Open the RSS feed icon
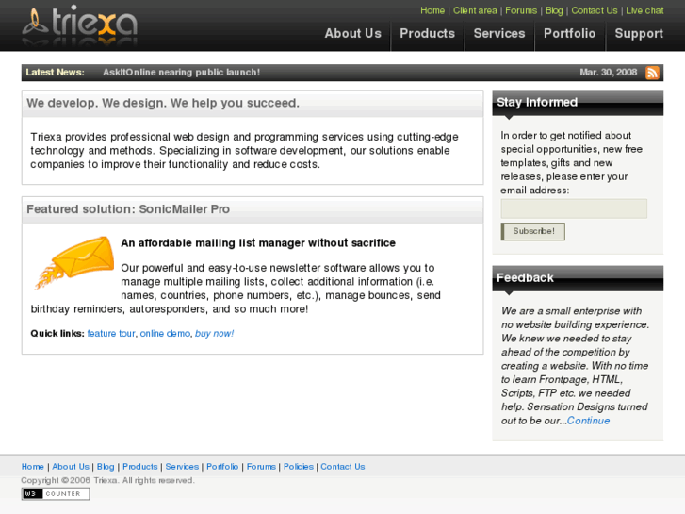This screenshot has width=685, height=514. [652, 73]
